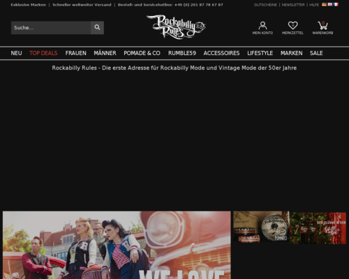Follow the GUTSCHEINE link
This screenshot has height=279, width=349.
coord(265,5)
